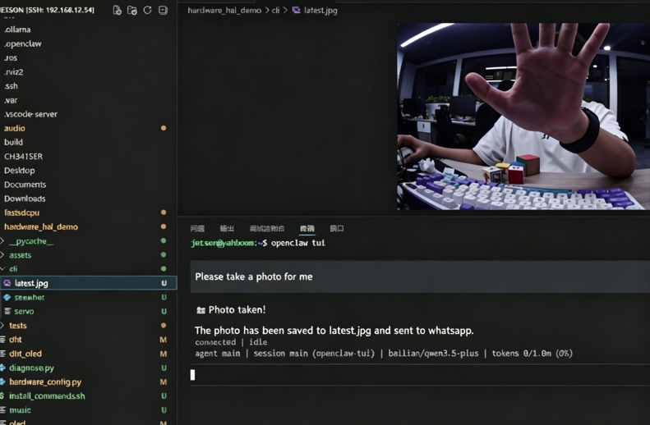Select the .vscode-server folder
This screenshot has height=425, width=650.
pos(88,114)
